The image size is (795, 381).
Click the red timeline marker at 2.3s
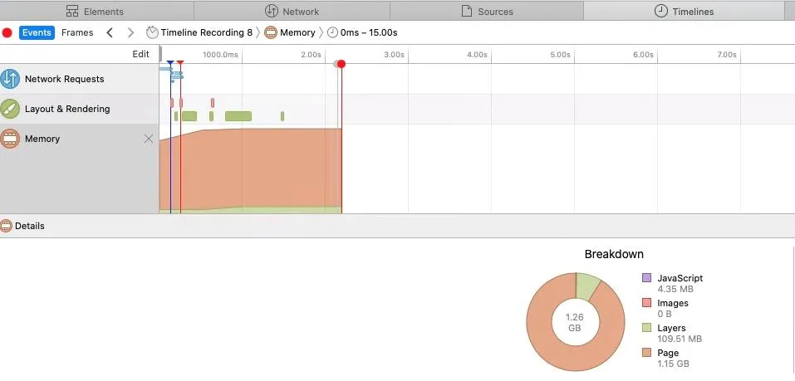pyautogui.click(x=341, y=64)
